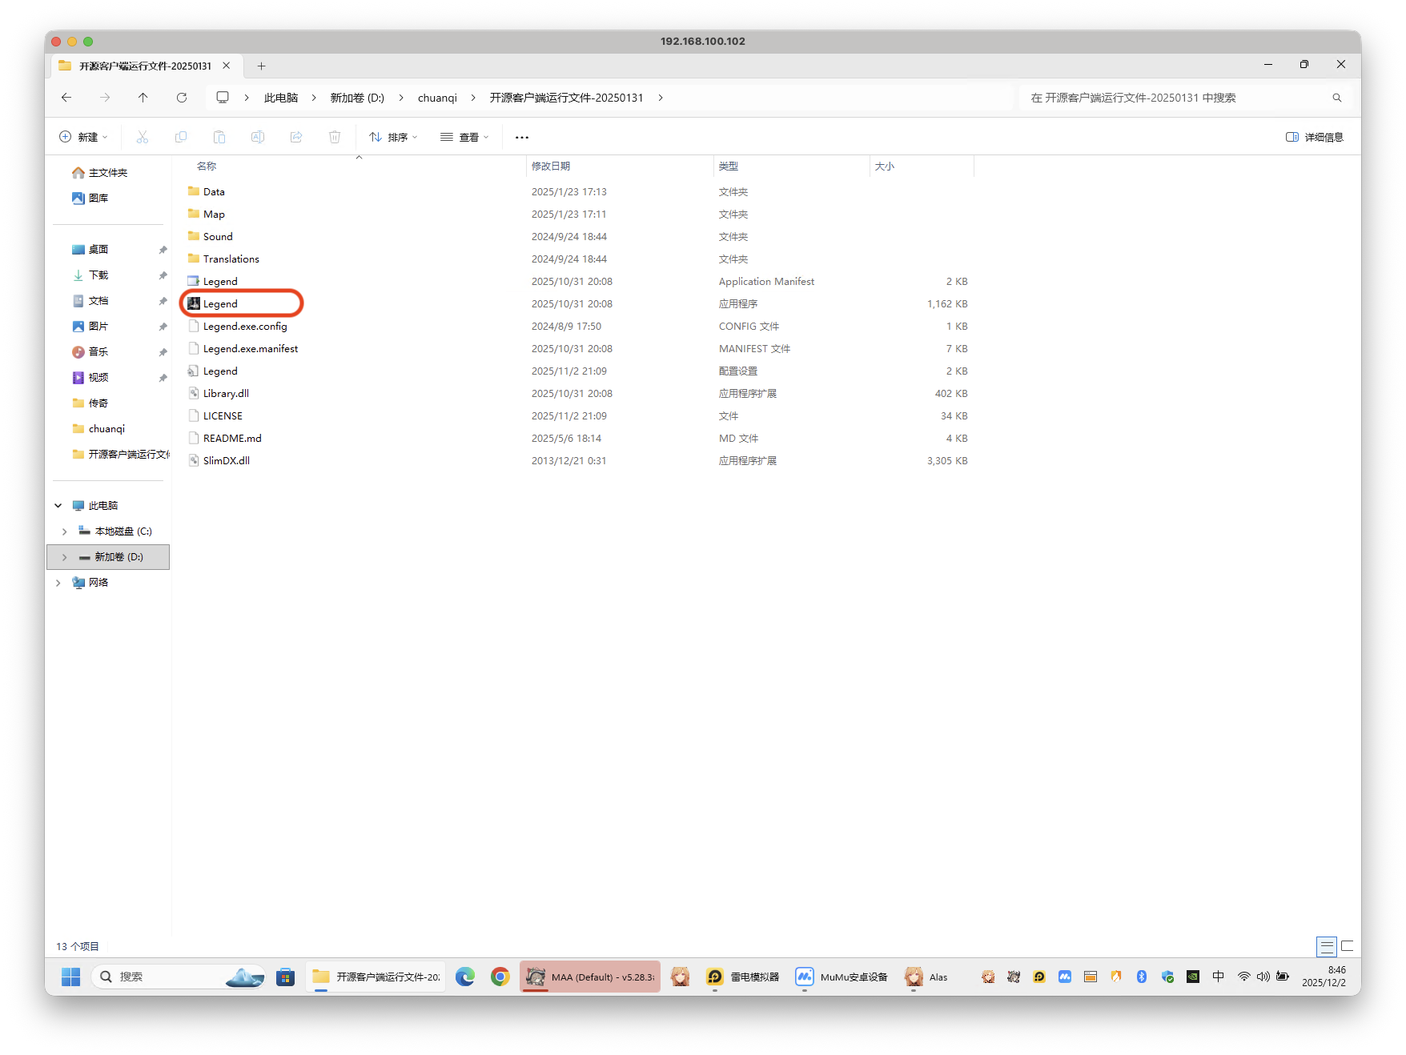
Task: Click the Delete trash icon in the toolbar
Action: click(x=335, y=137)
